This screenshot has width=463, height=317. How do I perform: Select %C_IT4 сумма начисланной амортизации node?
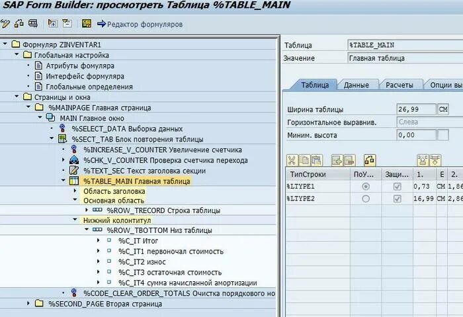(187, 283)
